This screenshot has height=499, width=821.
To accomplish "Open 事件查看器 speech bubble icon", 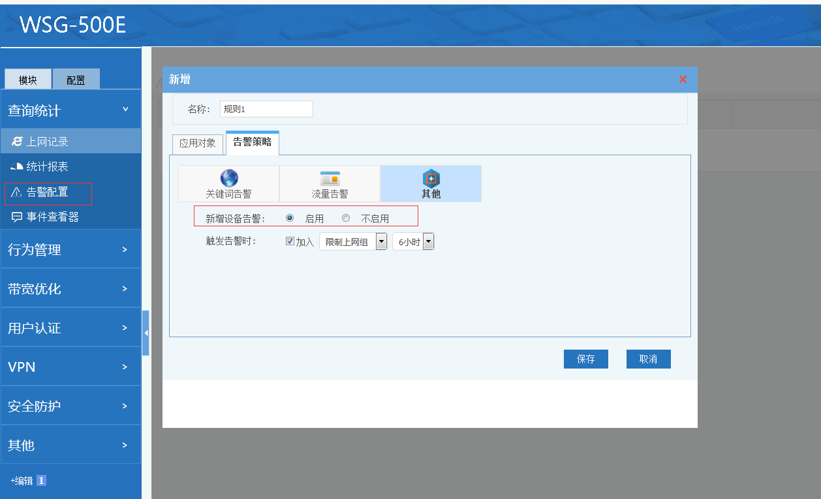I will pyautogui.click(x=17, y=217).
